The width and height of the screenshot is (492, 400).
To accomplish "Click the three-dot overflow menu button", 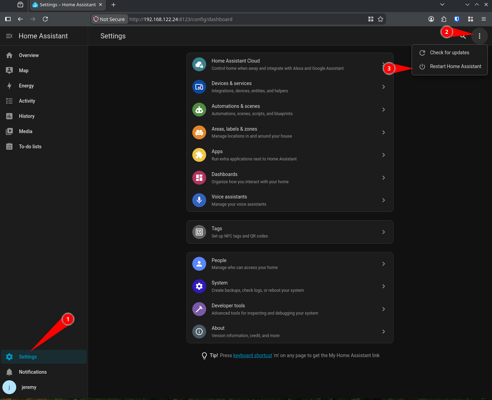I will coord(480,36).
